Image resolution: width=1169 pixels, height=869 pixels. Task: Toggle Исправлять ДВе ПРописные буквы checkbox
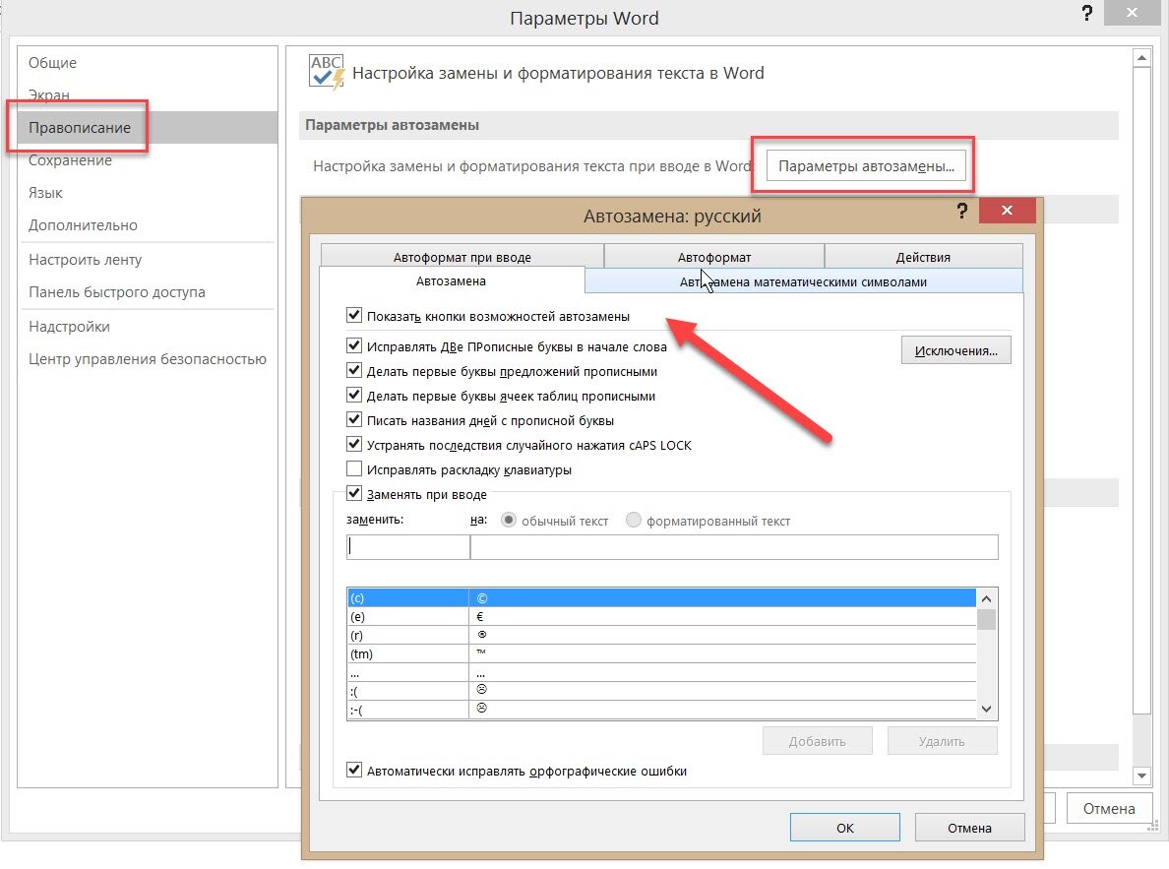[354, 346]
